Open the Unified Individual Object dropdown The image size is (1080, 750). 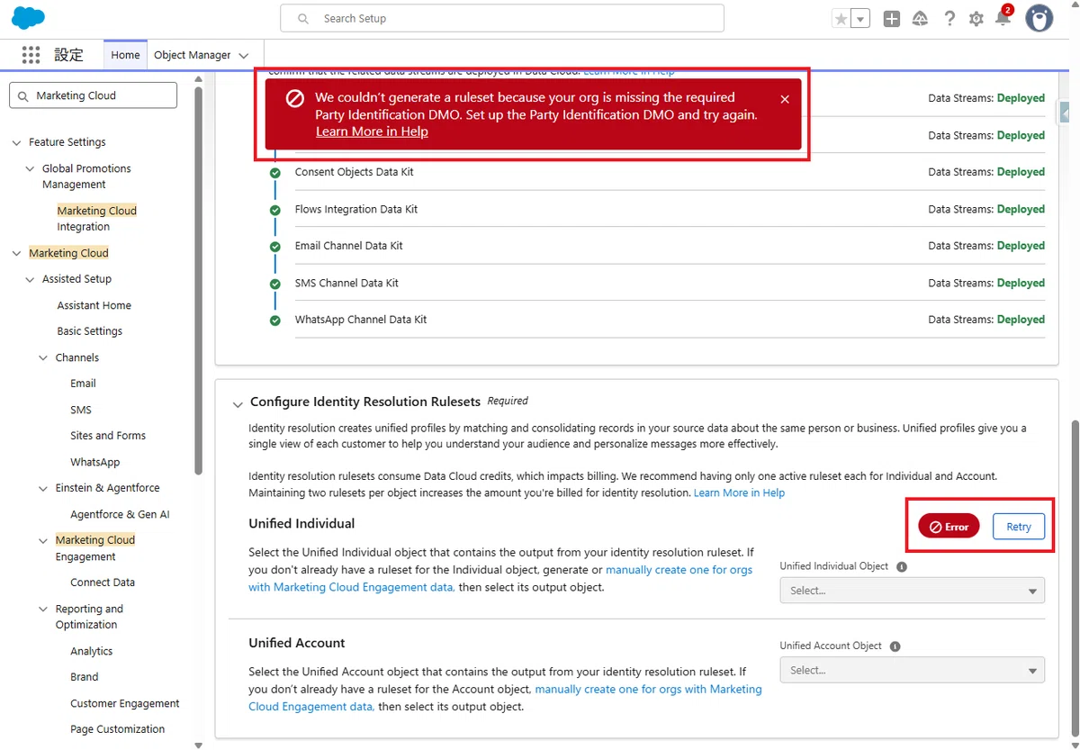pos(913,591)
